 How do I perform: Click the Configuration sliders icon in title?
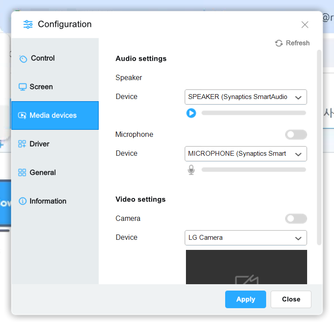pos(28,24)
